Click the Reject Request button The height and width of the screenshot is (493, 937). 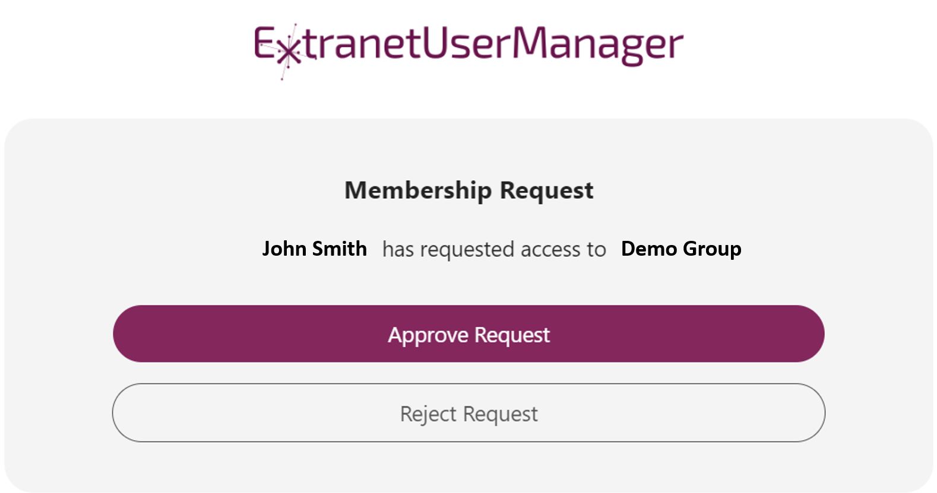point(468,413)
